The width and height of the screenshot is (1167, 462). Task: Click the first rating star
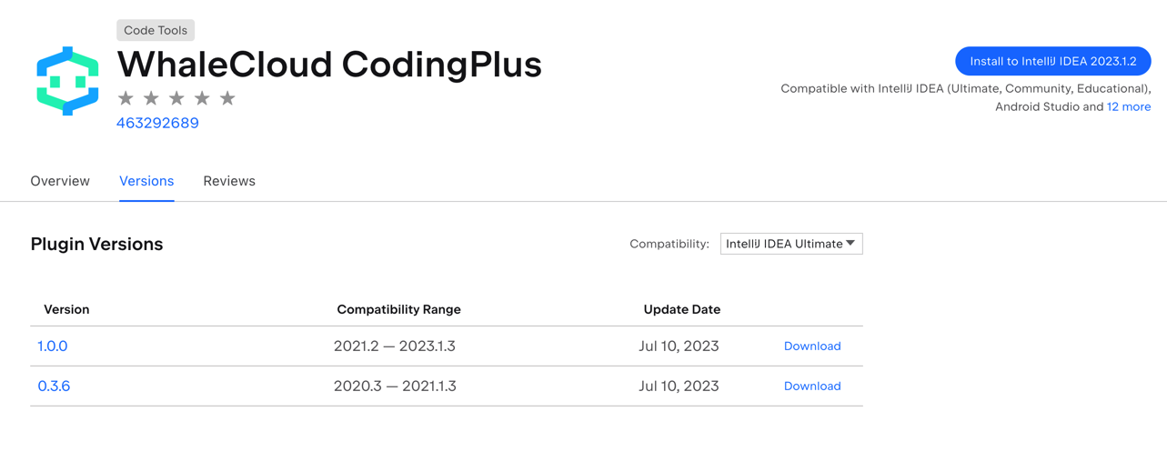126,98
